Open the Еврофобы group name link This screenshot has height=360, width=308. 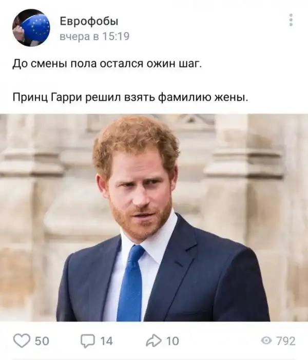[89, 22]
